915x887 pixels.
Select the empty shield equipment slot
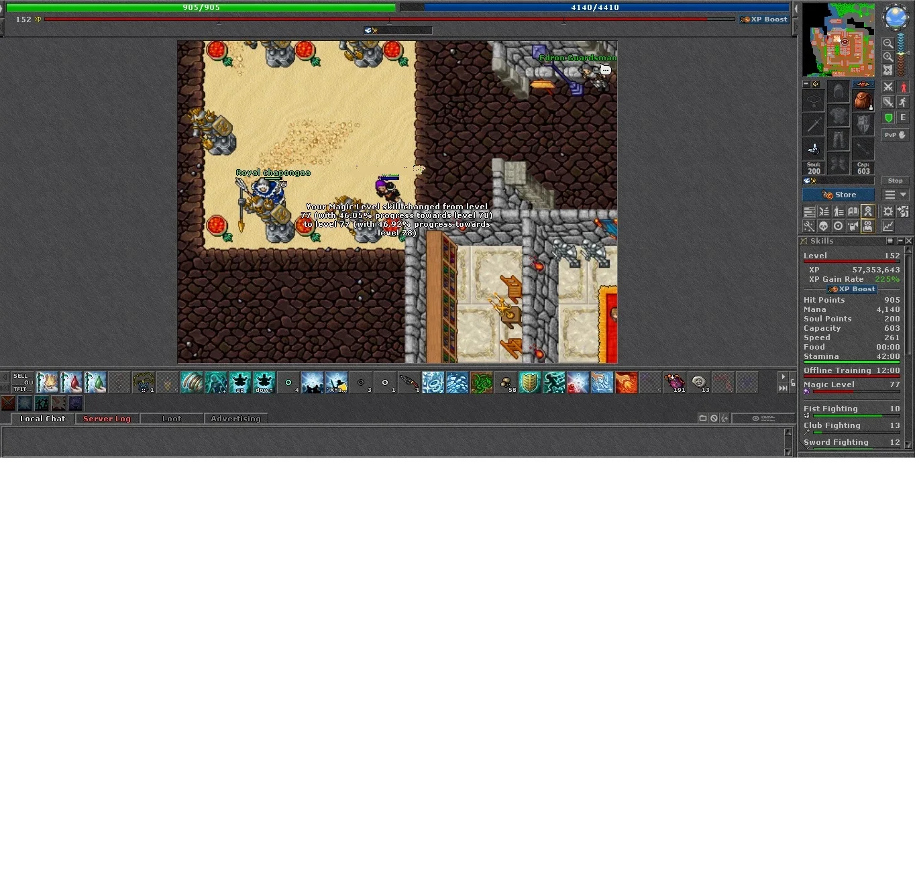863,125
